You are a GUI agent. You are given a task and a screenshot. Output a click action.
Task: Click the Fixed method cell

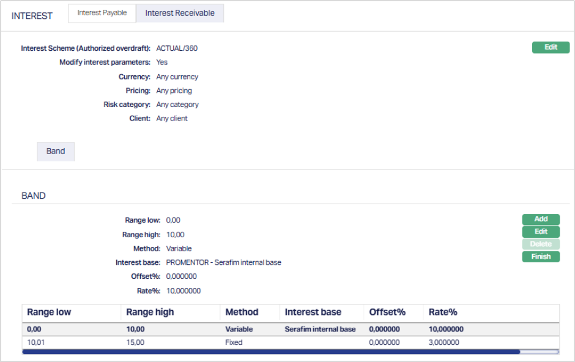[234, 342]
